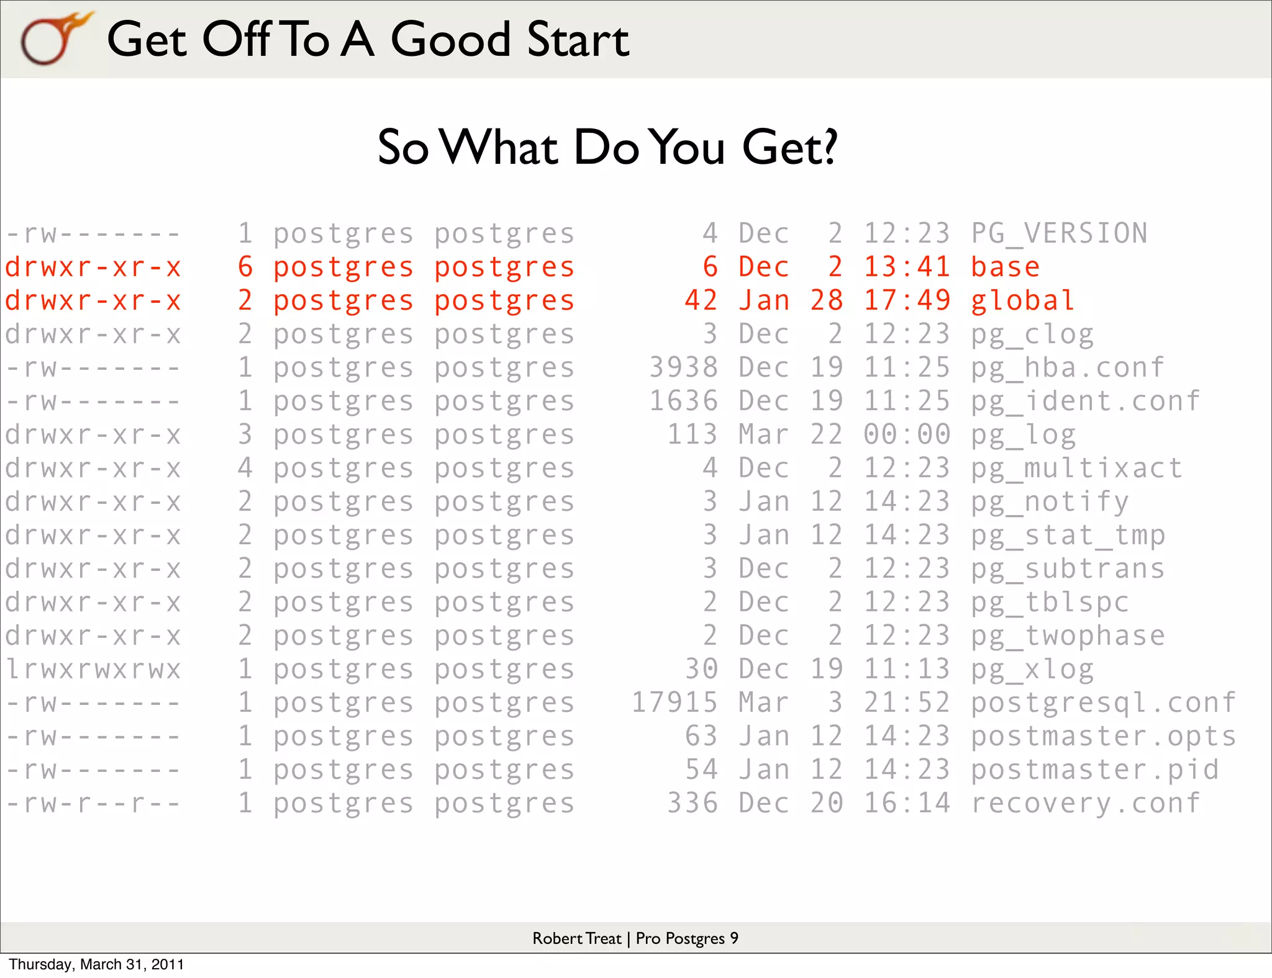Click the file size 1636
The width and height of the screenshot is (1272, 978).
click(684, 402)
